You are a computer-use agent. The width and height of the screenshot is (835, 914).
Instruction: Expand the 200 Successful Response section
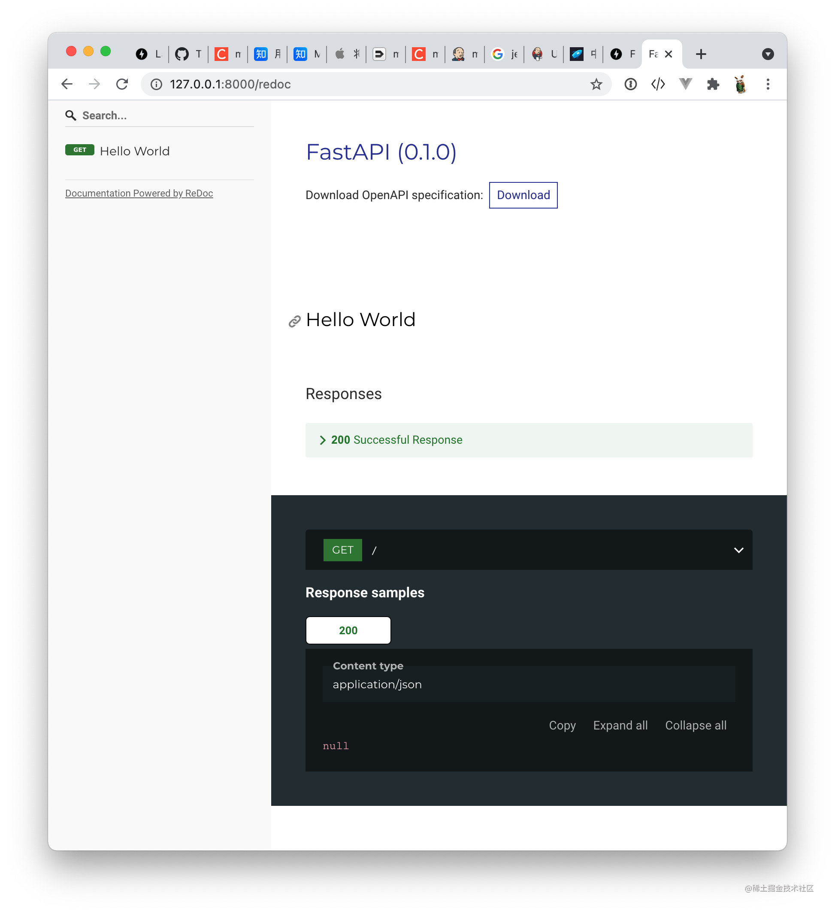(x=529, y=440)
